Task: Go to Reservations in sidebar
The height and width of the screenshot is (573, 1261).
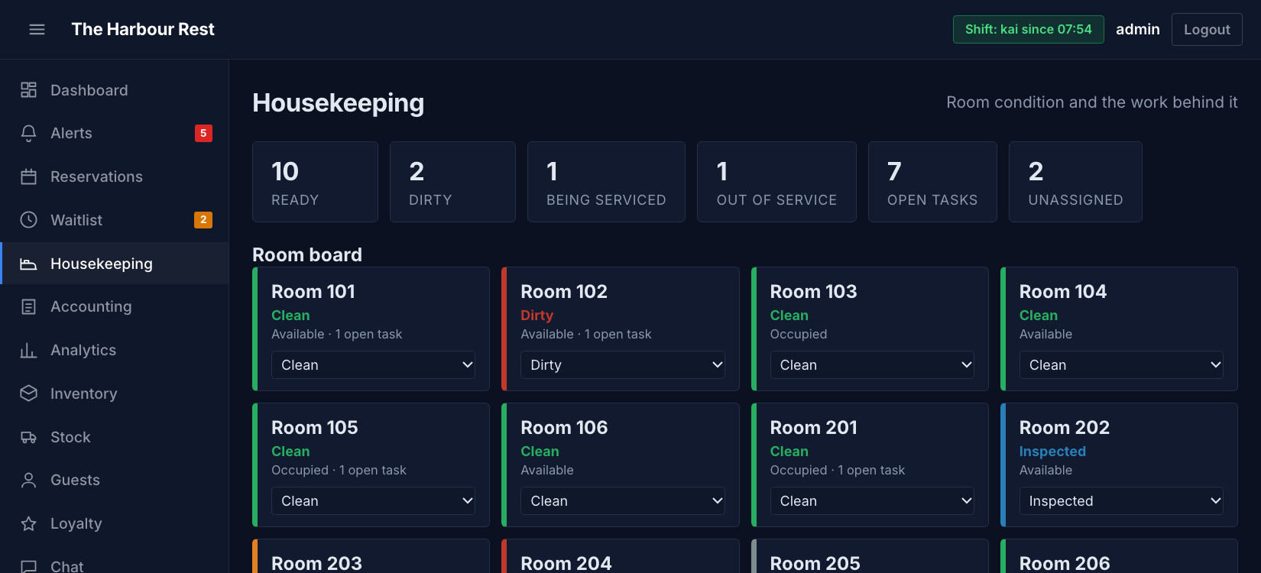Action: [x=115, y=176]
